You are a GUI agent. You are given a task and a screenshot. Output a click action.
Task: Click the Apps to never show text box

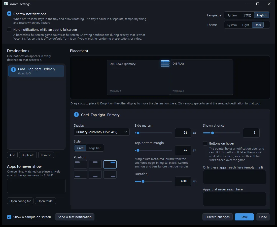(36, 186)
